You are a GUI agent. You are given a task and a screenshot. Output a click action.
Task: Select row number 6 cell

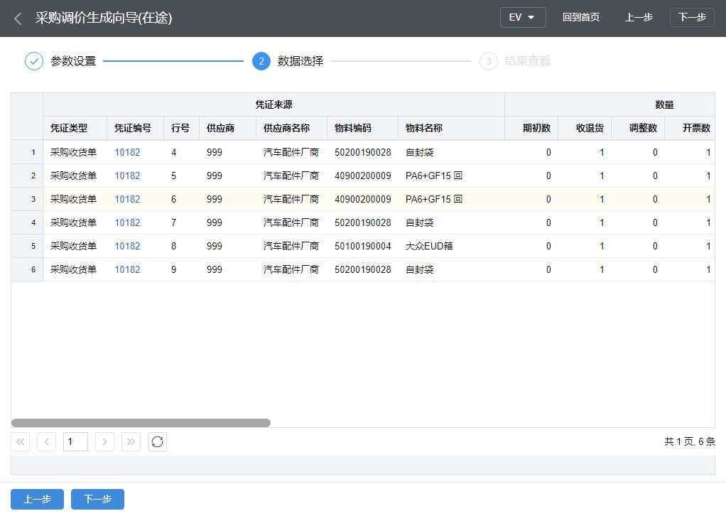(27, 269)
